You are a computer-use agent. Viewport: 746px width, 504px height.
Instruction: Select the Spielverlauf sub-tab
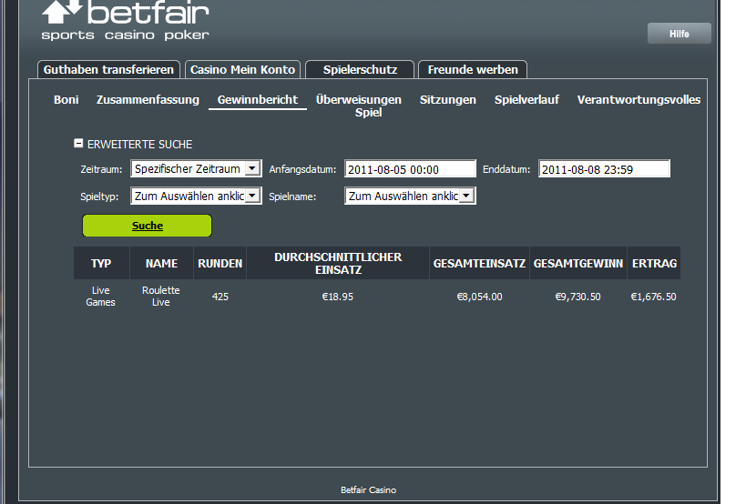pos(526,100)
